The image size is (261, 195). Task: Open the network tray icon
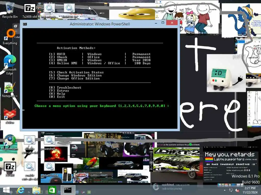[x=231, y=190]
